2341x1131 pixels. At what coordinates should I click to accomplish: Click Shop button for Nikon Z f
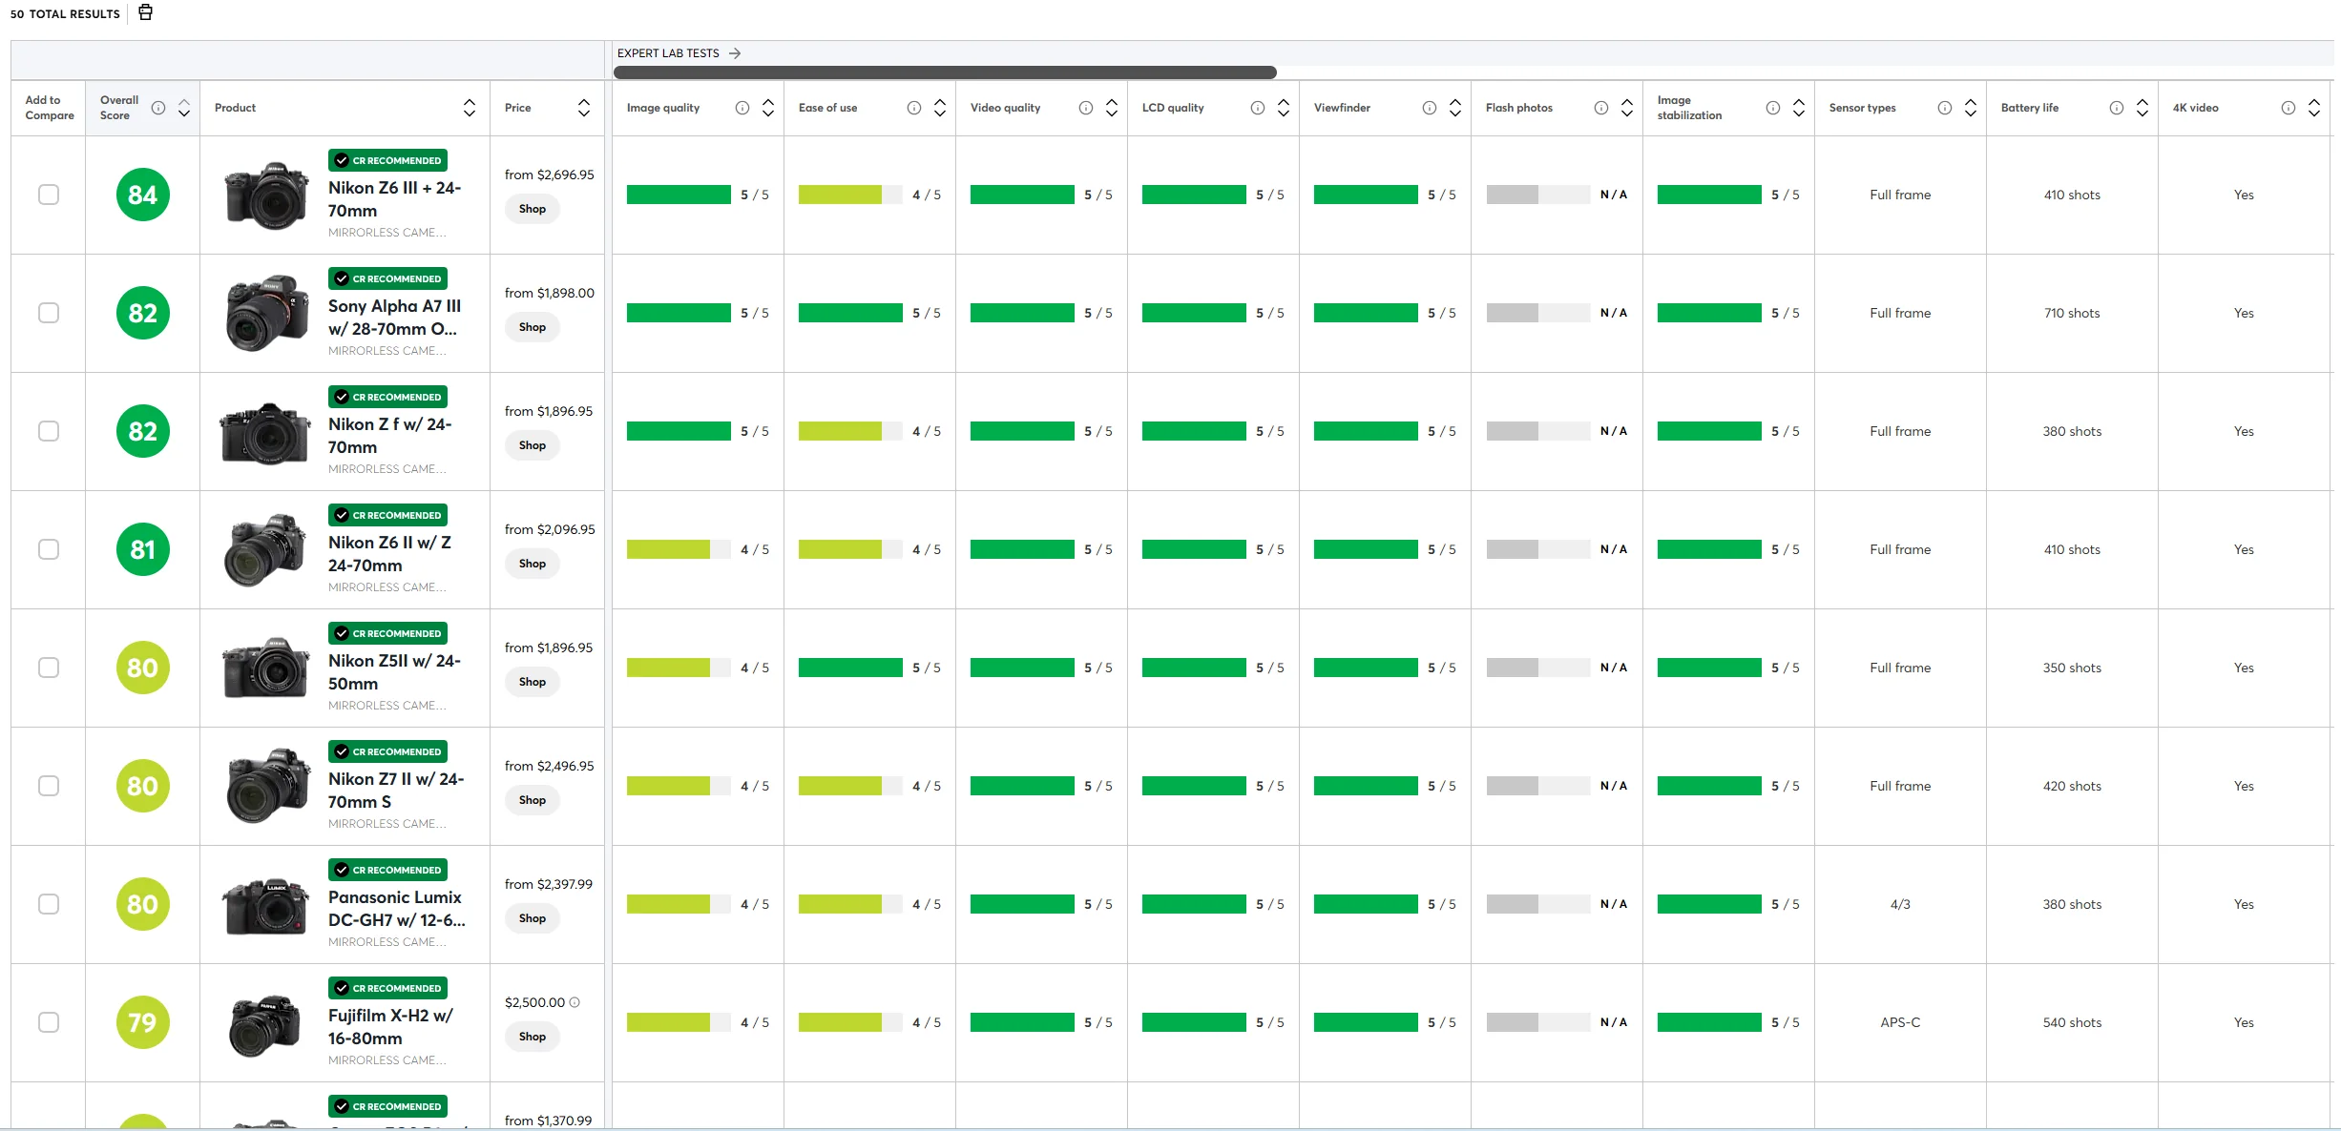pos(532,445)
